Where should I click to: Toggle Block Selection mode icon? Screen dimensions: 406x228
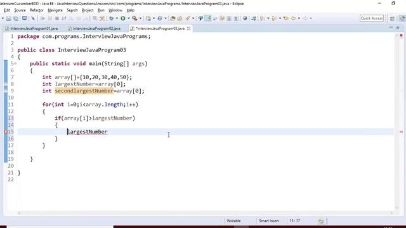pyautogui.click(x=229, y=18)
